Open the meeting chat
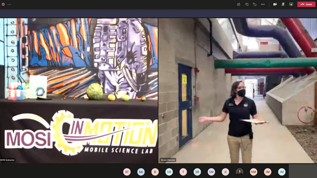The width and height of the screenshot is (317, 178). pyautogui.click(x=247, y=4)
